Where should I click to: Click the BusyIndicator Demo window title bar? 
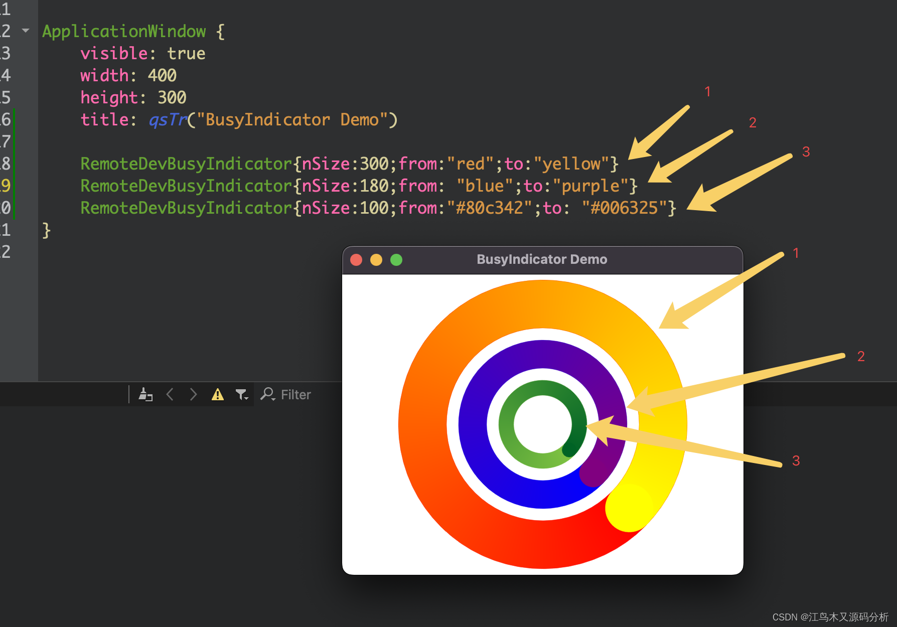(541, 259)
